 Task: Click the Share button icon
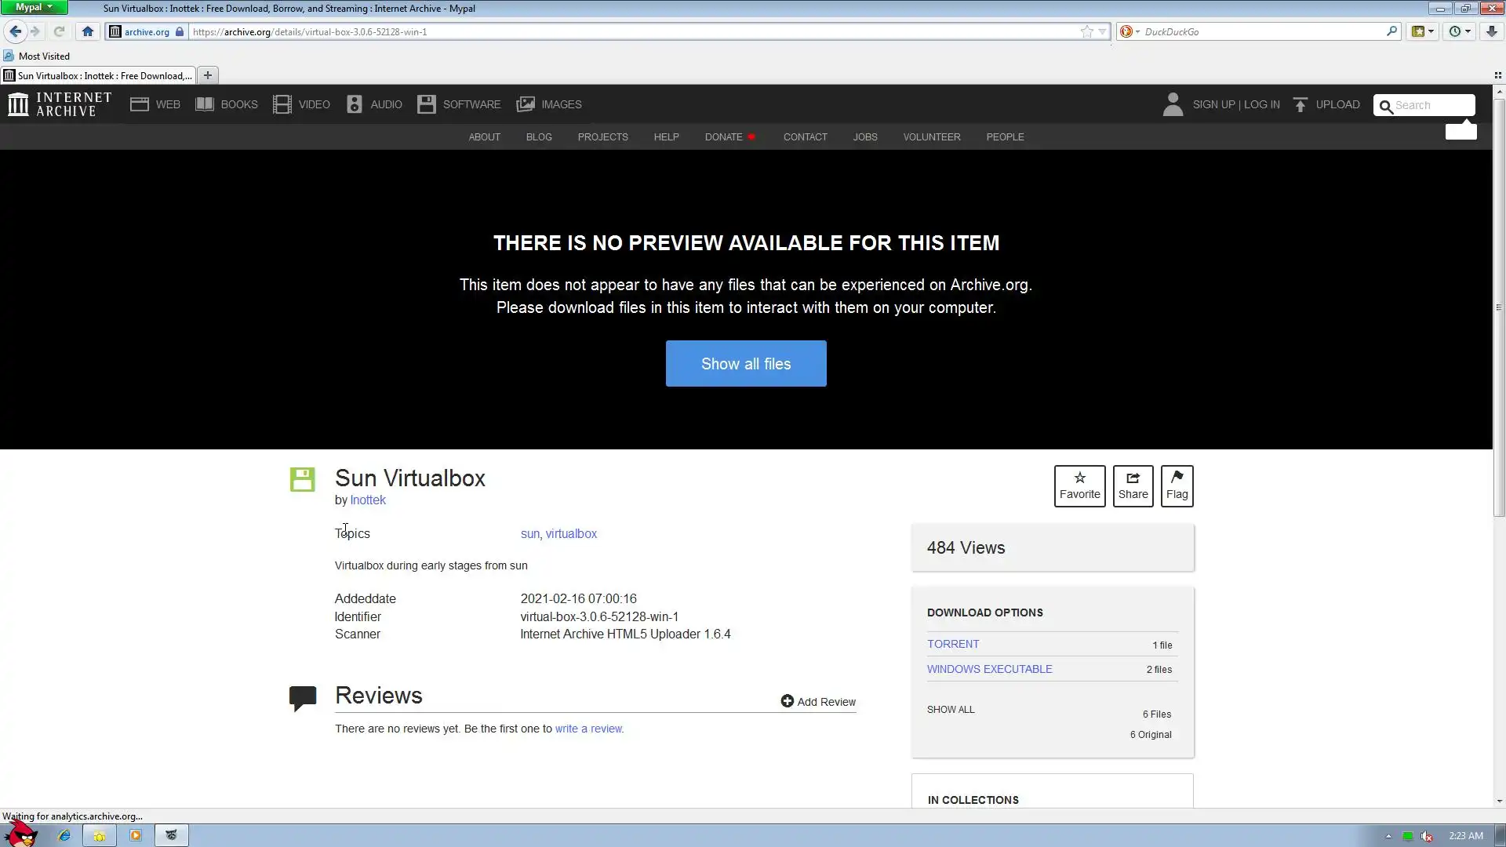(1133, 478)
